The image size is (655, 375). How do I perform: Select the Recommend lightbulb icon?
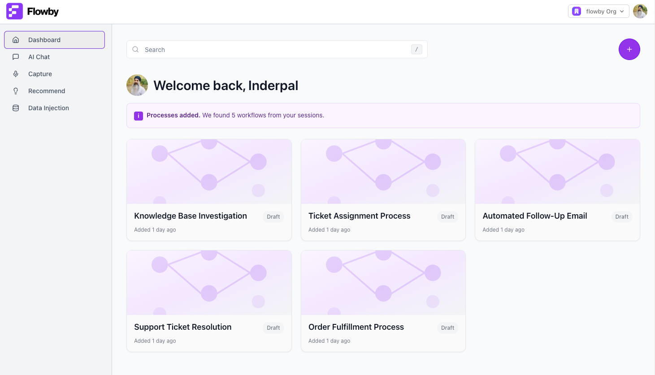point(16,91)
